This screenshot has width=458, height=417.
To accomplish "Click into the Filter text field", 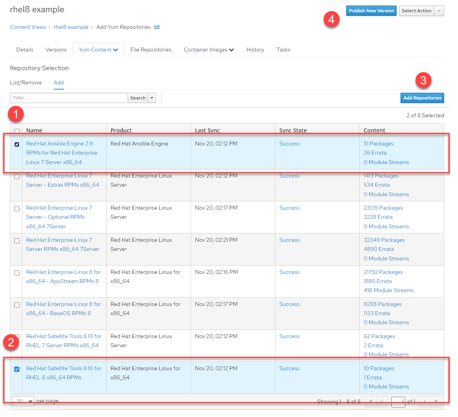I will 69,98.
